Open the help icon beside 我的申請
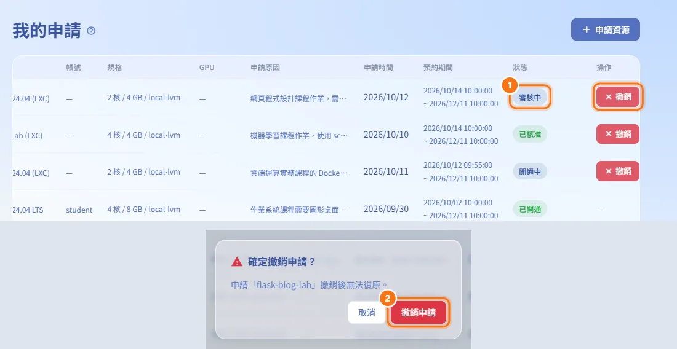 [91, 31]
